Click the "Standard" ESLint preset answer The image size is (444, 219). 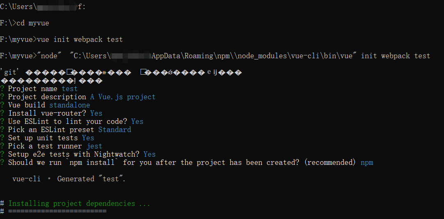click(114, 130)
